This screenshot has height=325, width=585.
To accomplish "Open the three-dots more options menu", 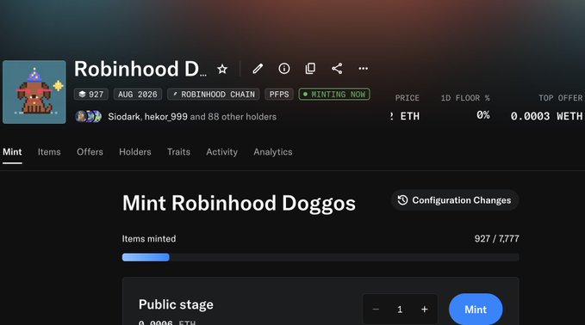I will point(363,69).
